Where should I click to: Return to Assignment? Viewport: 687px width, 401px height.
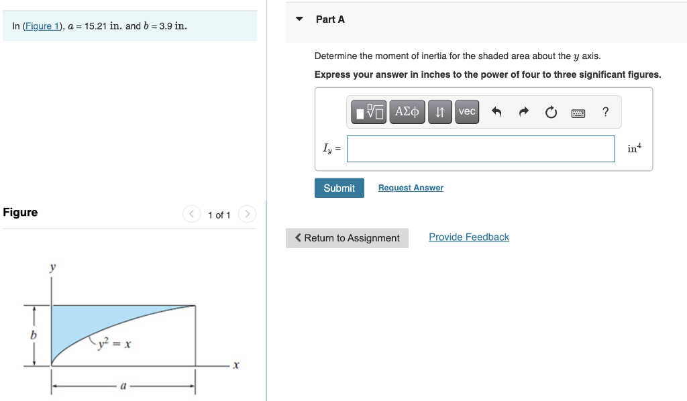pos(347,238)
